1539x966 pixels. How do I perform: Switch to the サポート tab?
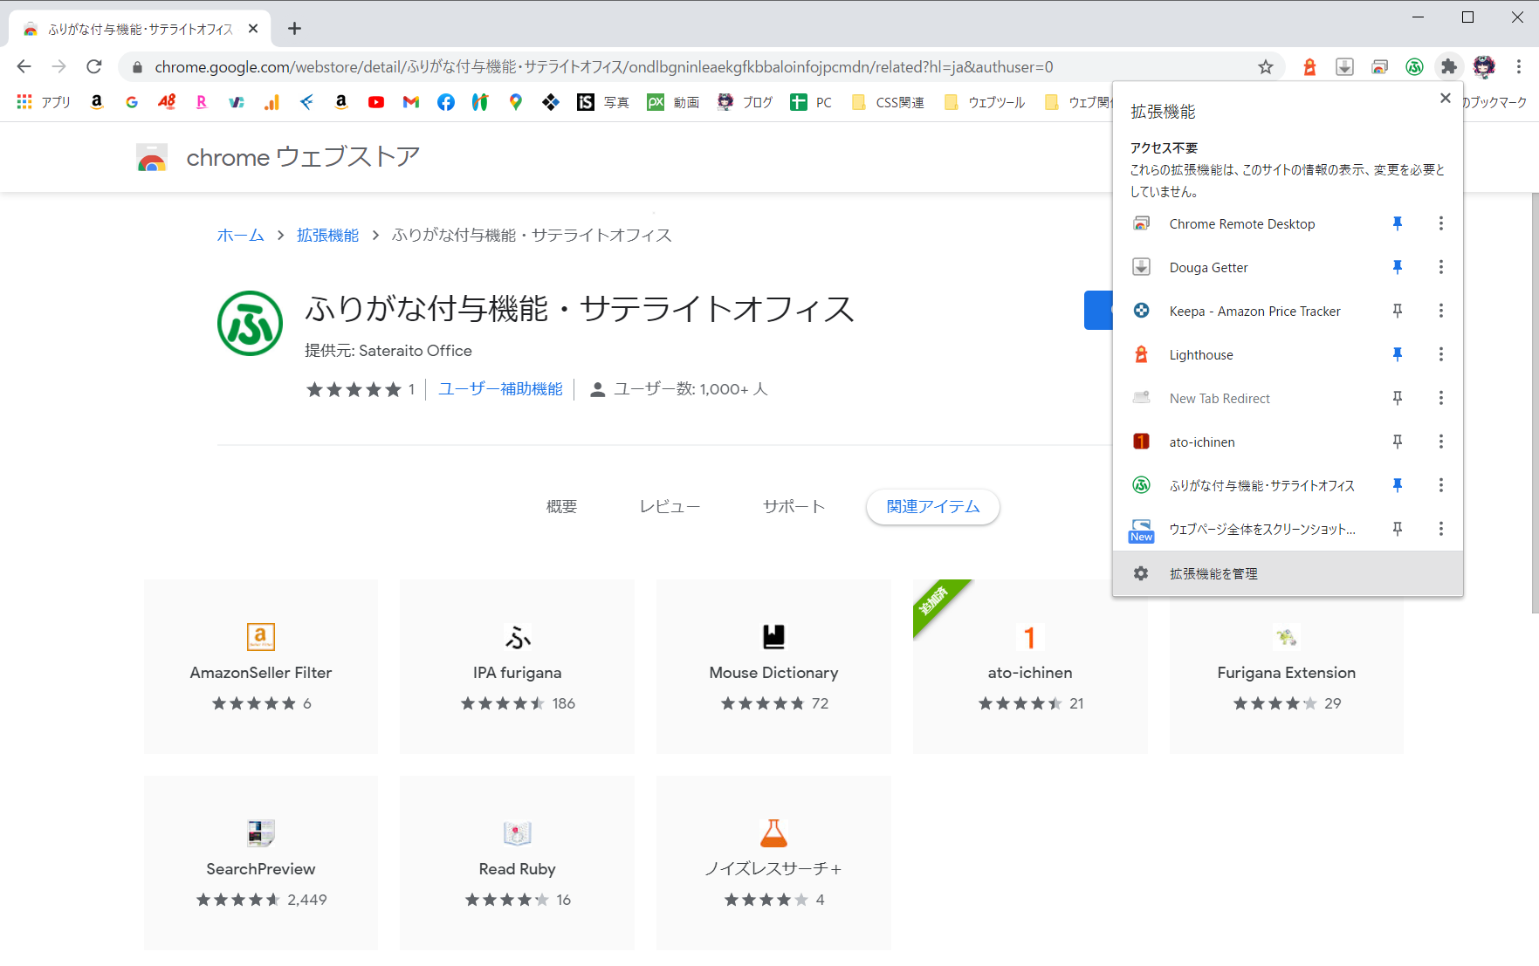pos(794,507)
